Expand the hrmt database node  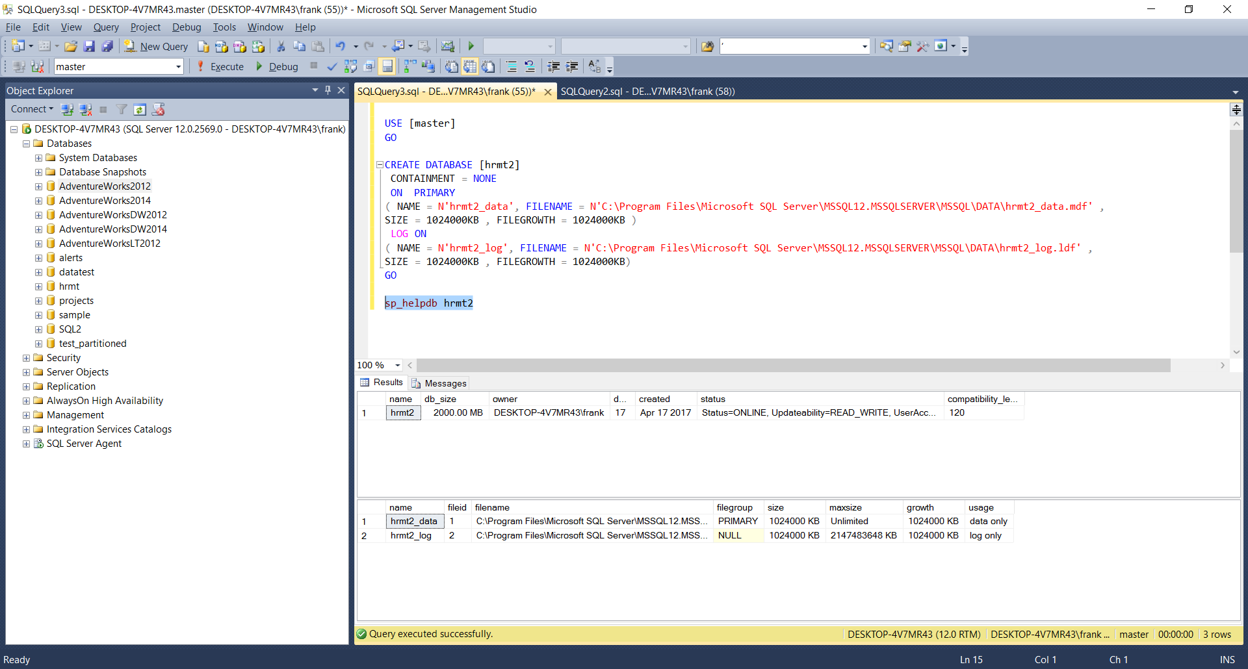[x=38, y=286]
